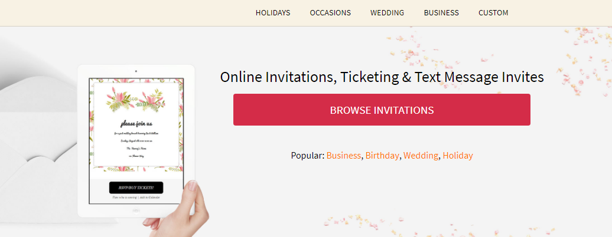
Task: Follow the popular Business link
Action: pyautogui.click(x=343, y=156)
